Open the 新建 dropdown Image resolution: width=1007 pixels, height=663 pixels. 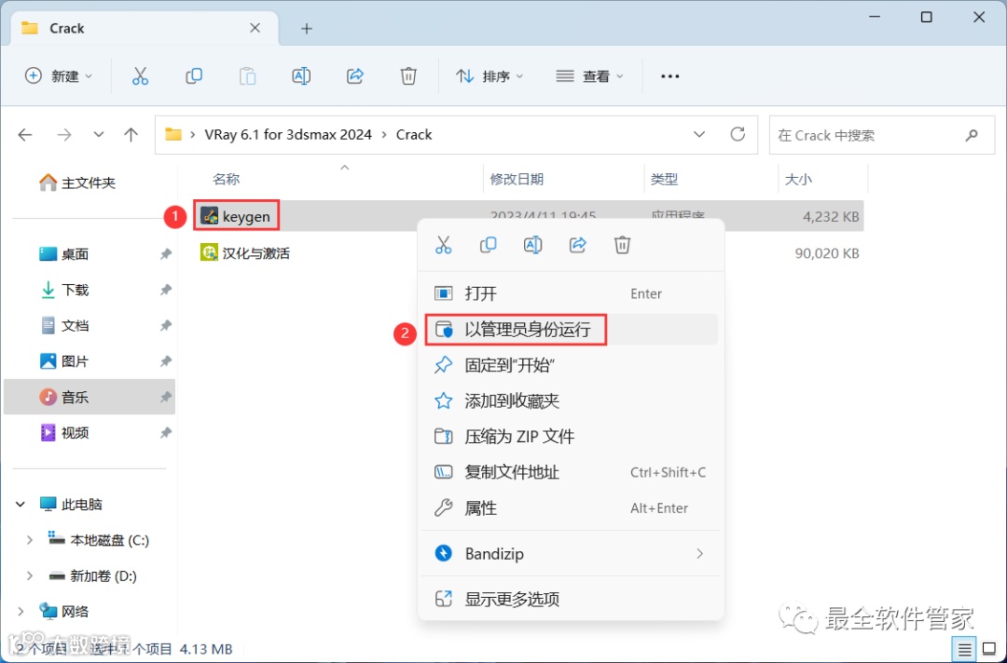59,76
